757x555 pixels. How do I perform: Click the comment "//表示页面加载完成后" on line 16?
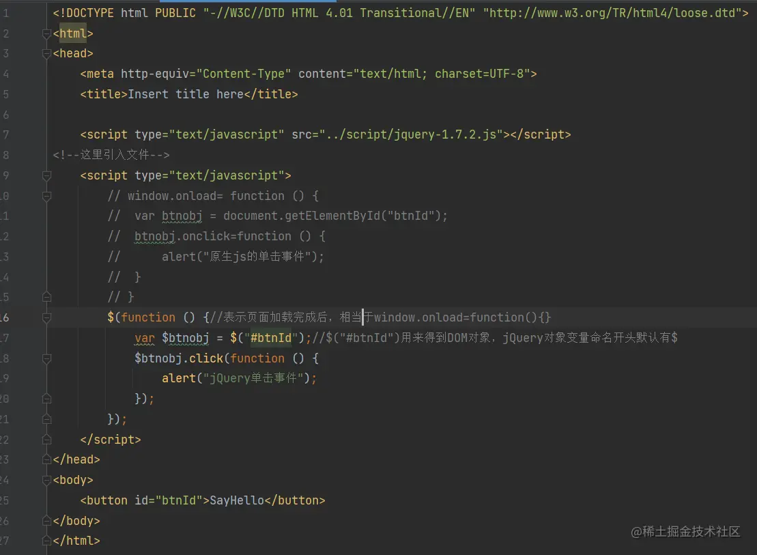269,317
